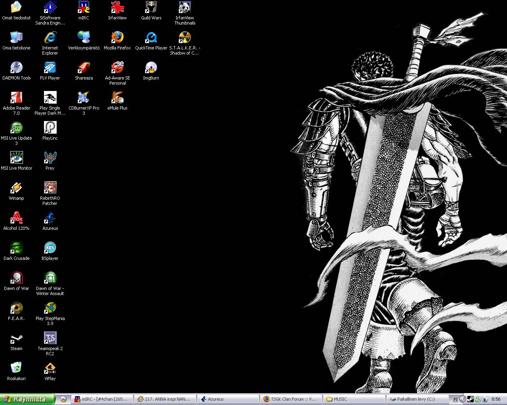Viewport: 507px width, 405px height.
Task: Launch mIRC from the desktop
Action: [x=83, y=8]
